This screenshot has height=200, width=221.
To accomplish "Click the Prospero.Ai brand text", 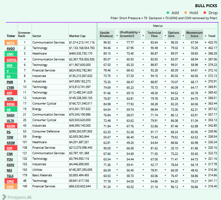I will tap(20, 197).
